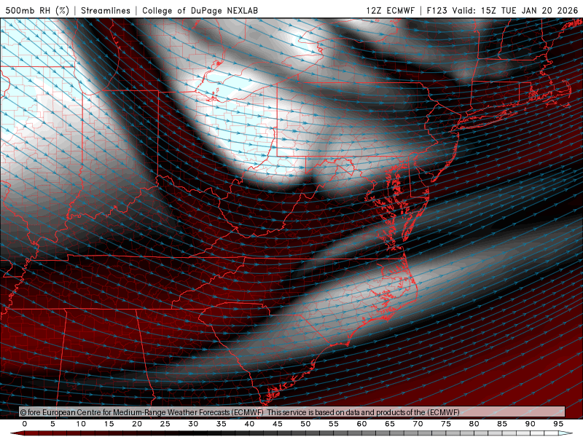Click the "80" color bar value
583x437 pixels.
pos(474,424)
